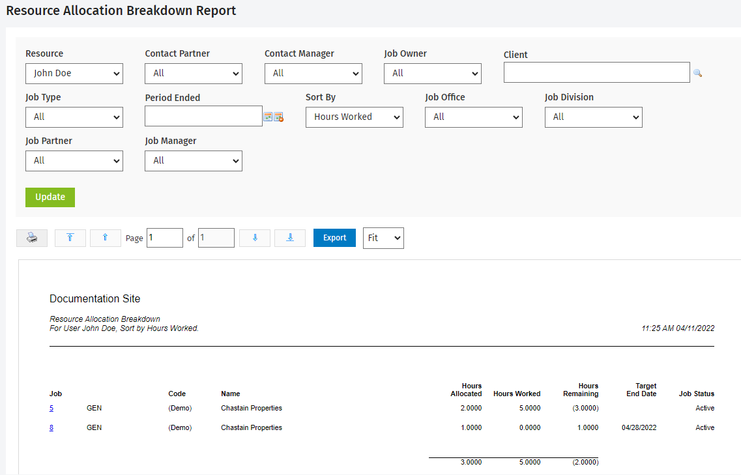
Task: Click the Target End Date 04/28/2022
Action: click(639, 427)
